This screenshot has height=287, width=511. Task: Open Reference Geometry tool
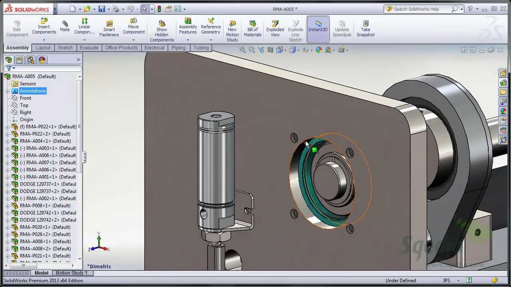(211, 26)
